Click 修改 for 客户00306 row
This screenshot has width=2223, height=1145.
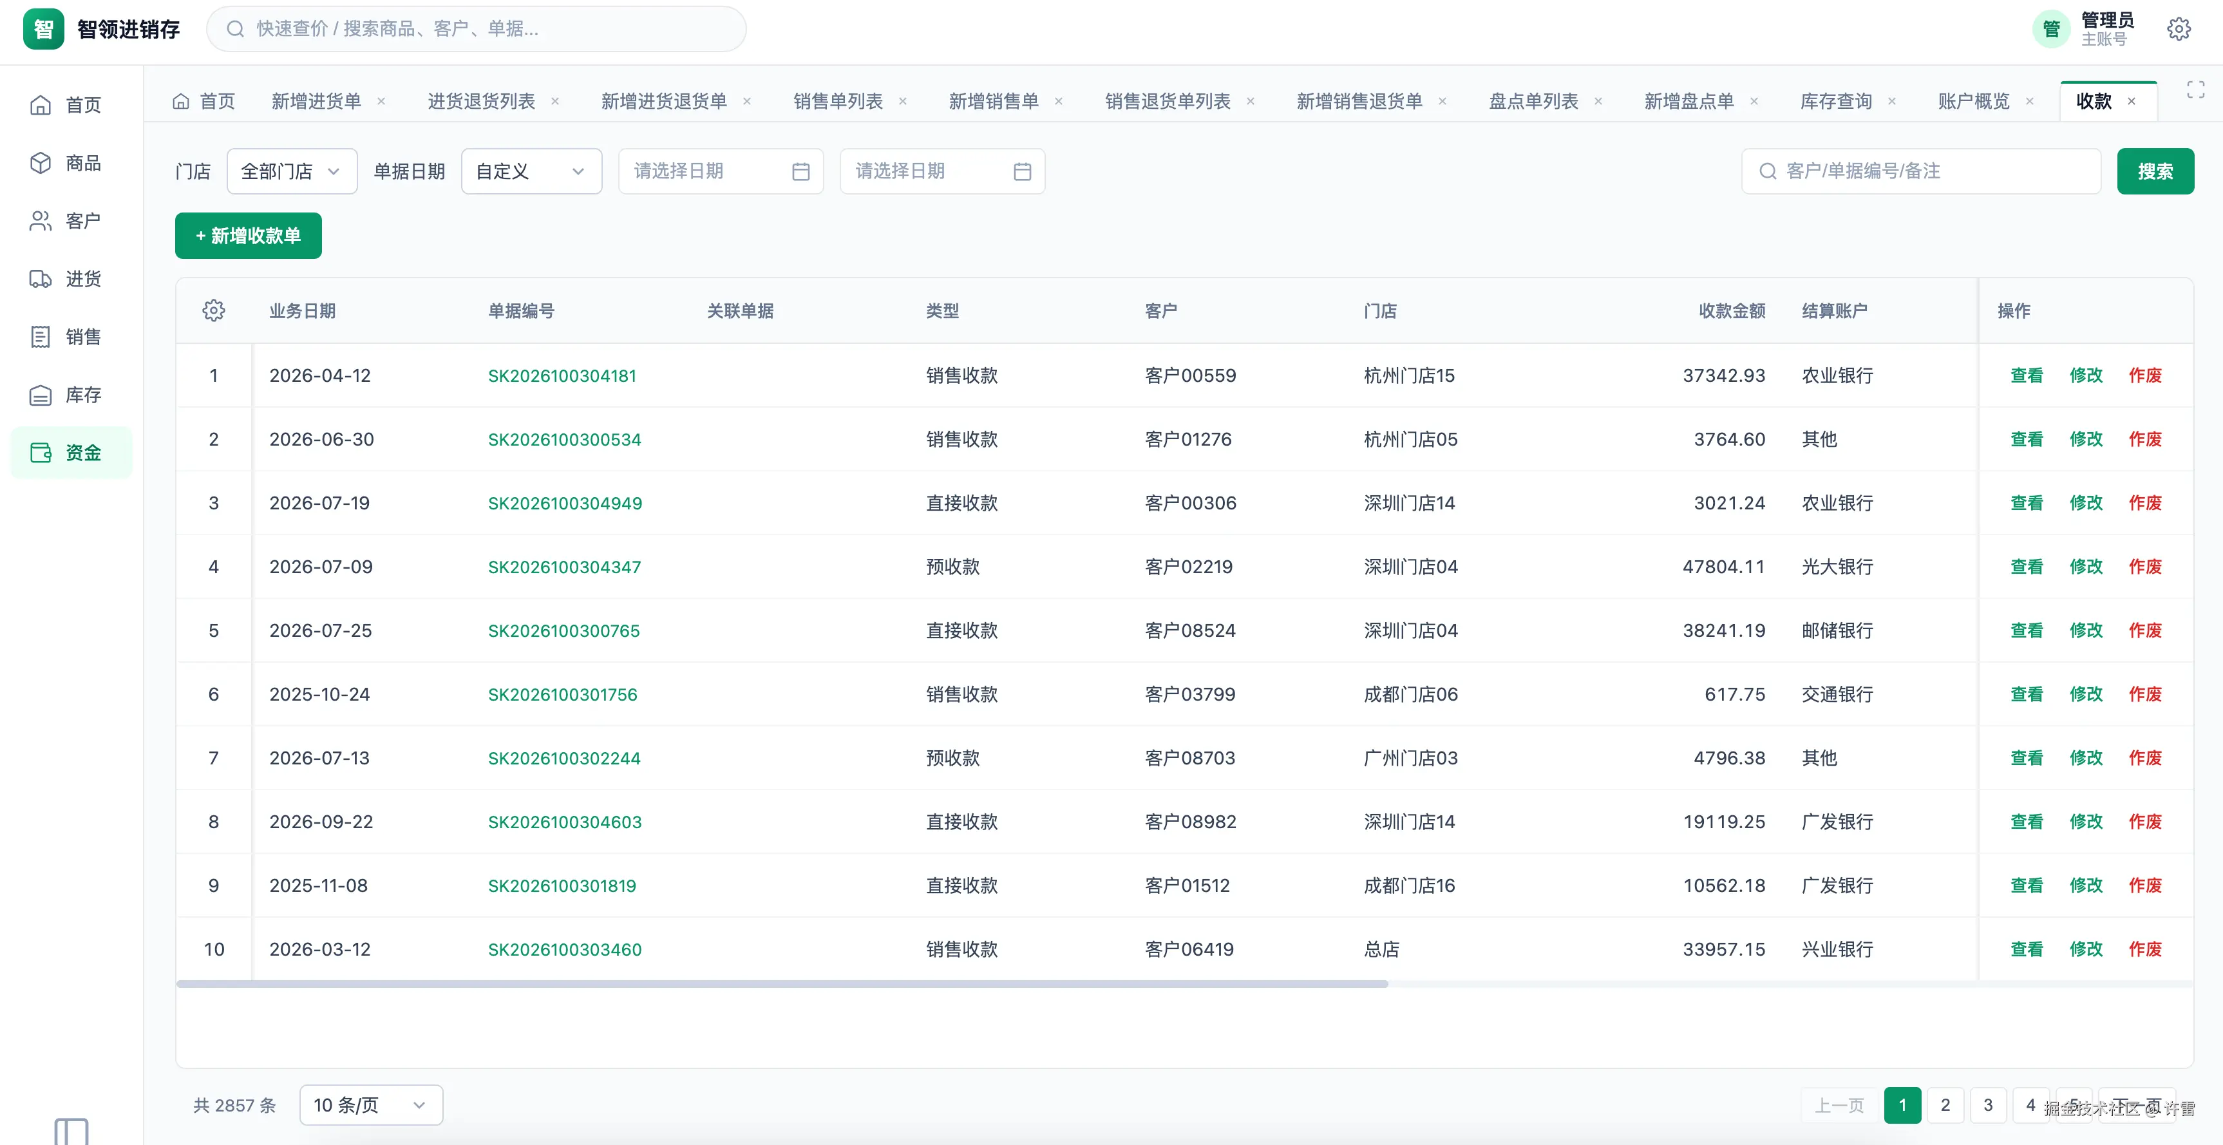pos(2086,503)
